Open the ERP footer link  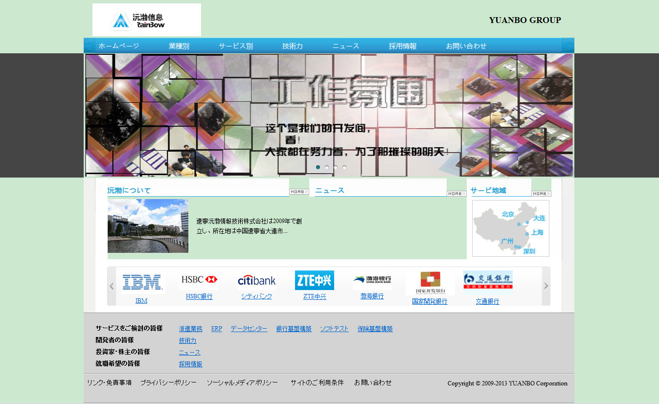coord(217,329)
